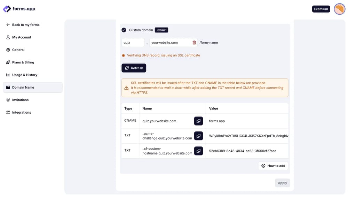Toggle the Custom domain checkbox
348x197 pixels.
[x=124, y=30]
